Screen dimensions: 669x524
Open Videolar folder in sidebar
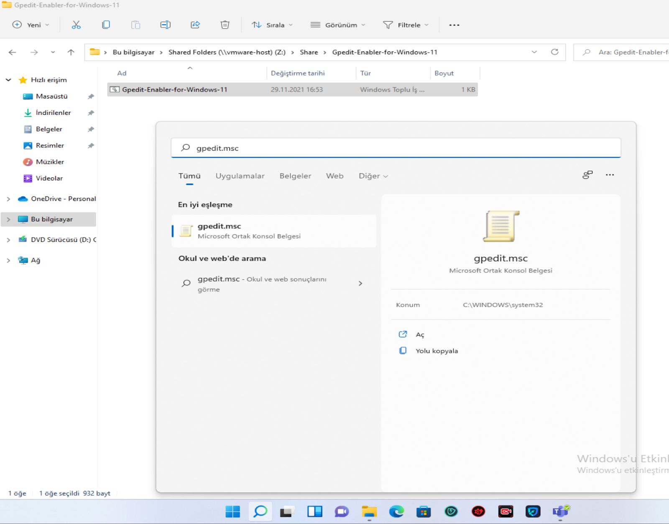click(49, 178)
